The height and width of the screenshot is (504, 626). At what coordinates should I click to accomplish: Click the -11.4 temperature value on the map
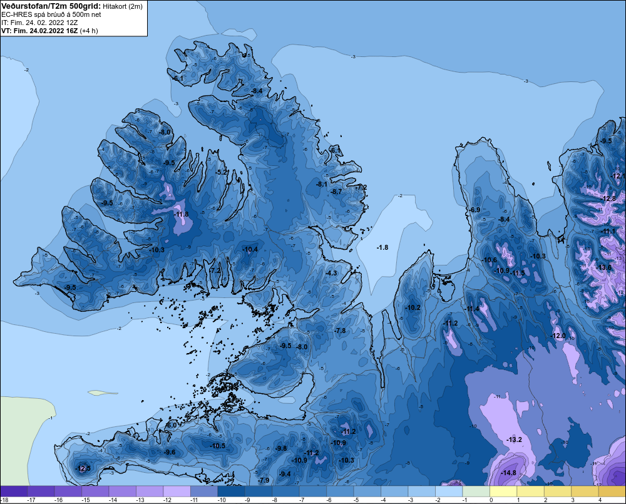click(x=472, y=309)
